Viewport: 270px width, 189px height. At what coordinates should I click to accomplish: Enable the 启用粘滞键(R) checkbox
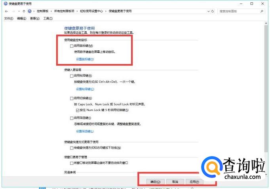pos(72,76)
